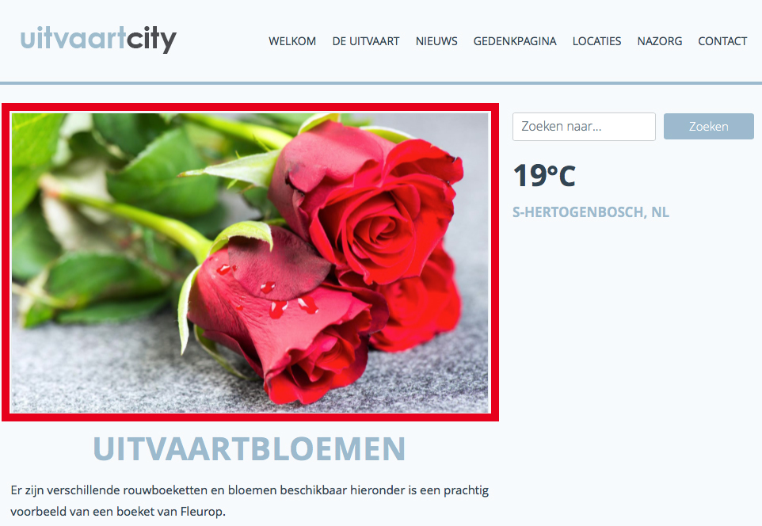Click the UITVAARTBLOEMEN heading

click(250, 448)
